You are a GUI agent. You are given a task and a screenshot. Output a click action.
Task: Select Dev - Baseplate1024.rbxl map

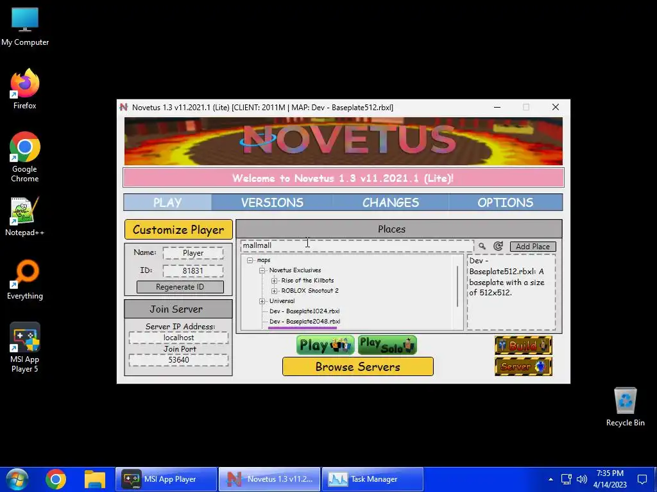(305, 311)
